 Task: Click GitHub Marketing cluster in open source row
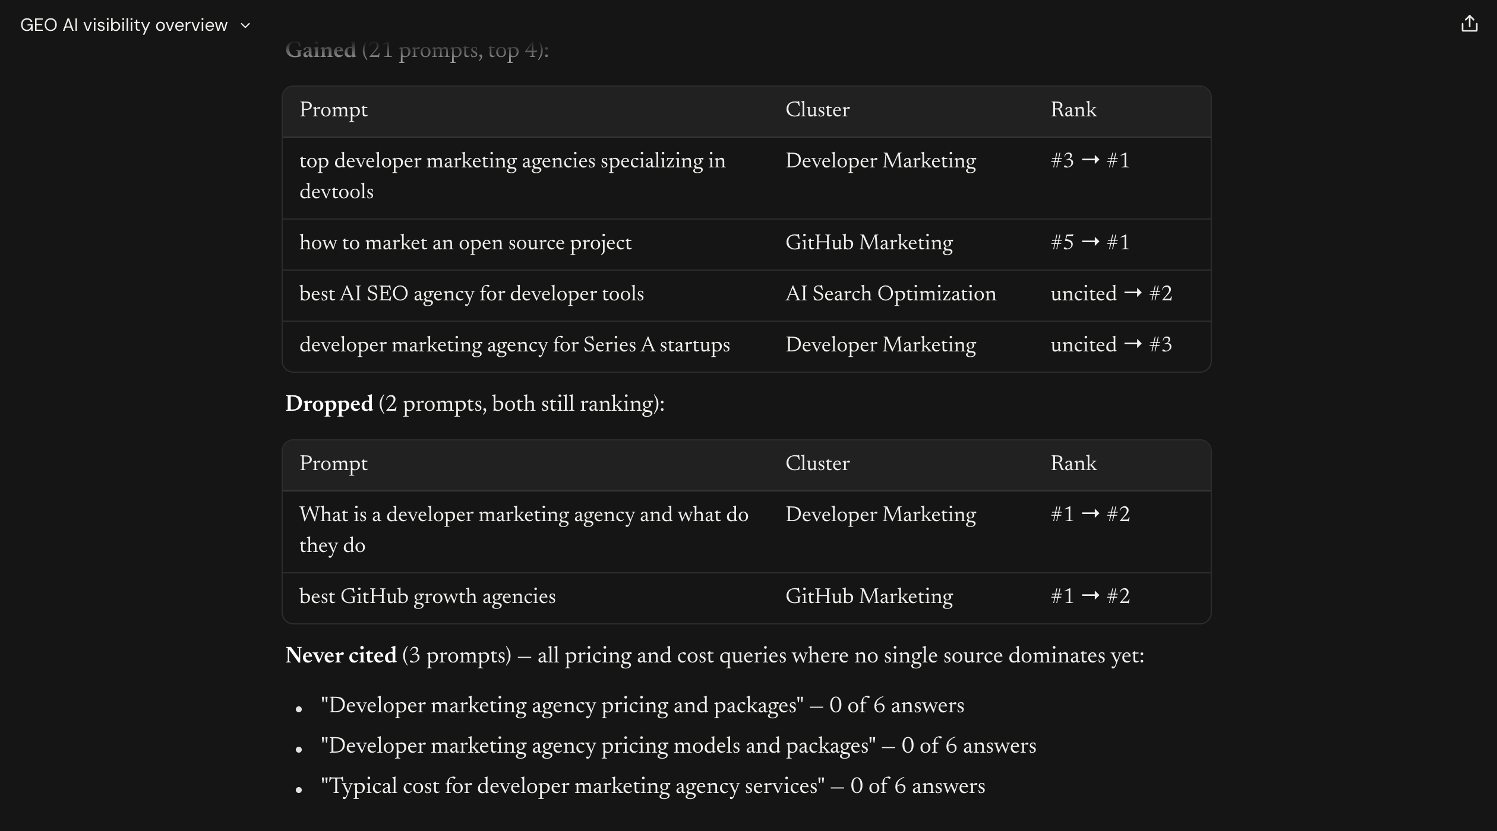coord(869,242)
